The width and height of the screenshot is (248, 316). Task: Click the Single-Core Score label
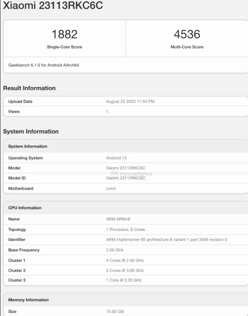click(64, 47)
